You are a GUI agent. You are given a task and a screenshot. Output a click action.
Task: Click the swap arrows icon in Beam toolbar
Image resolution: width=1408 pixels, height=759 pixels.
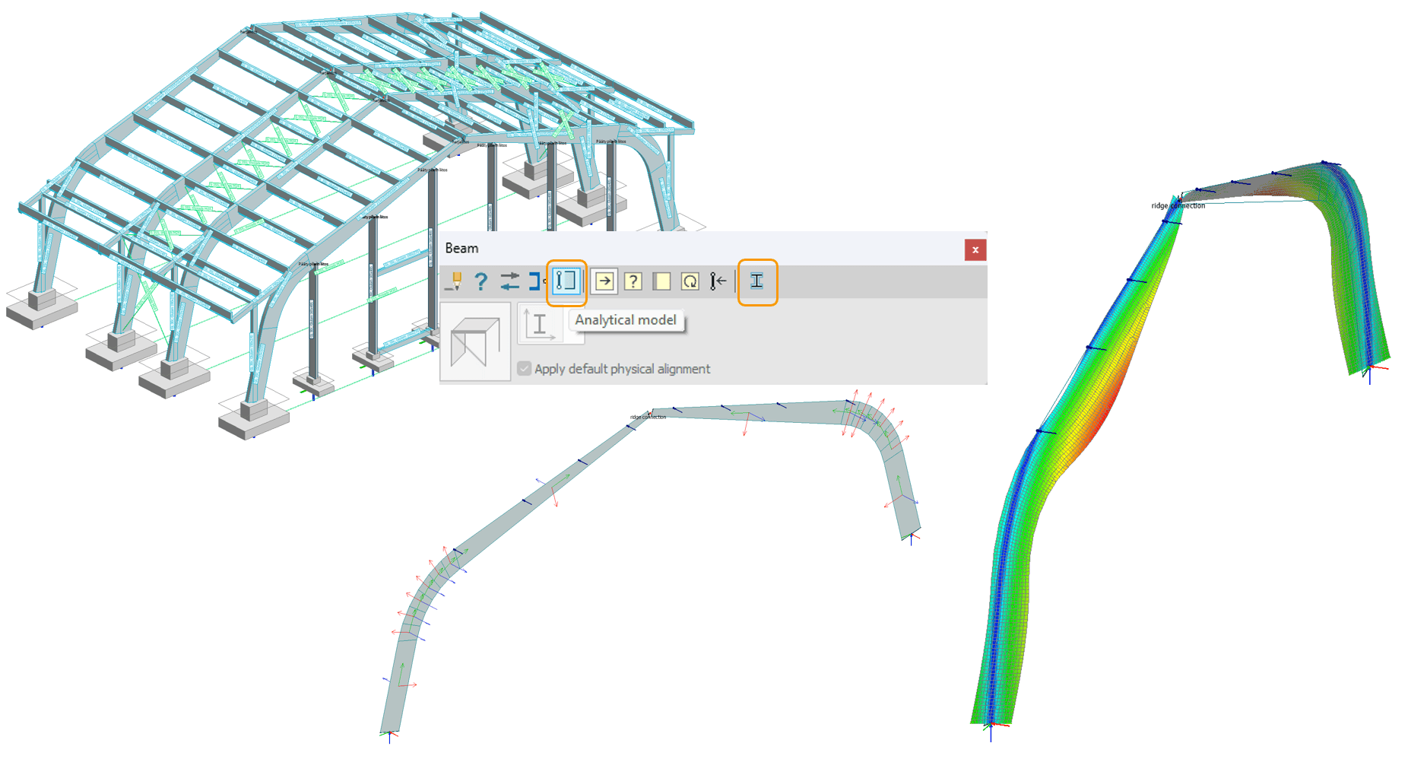pyautogui.click(x=509, y=281)
